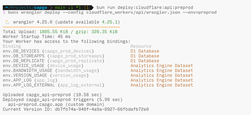Click the ~/Projects/capgo prompt path segment
This screenshot has width=251, height=115.
coord(26,7)
